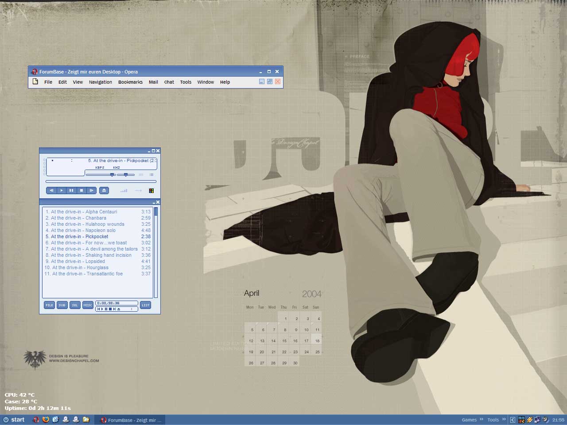The image size is (567, 425).
Task: Open the View menu in Opera
Action: tap(78, 82)
